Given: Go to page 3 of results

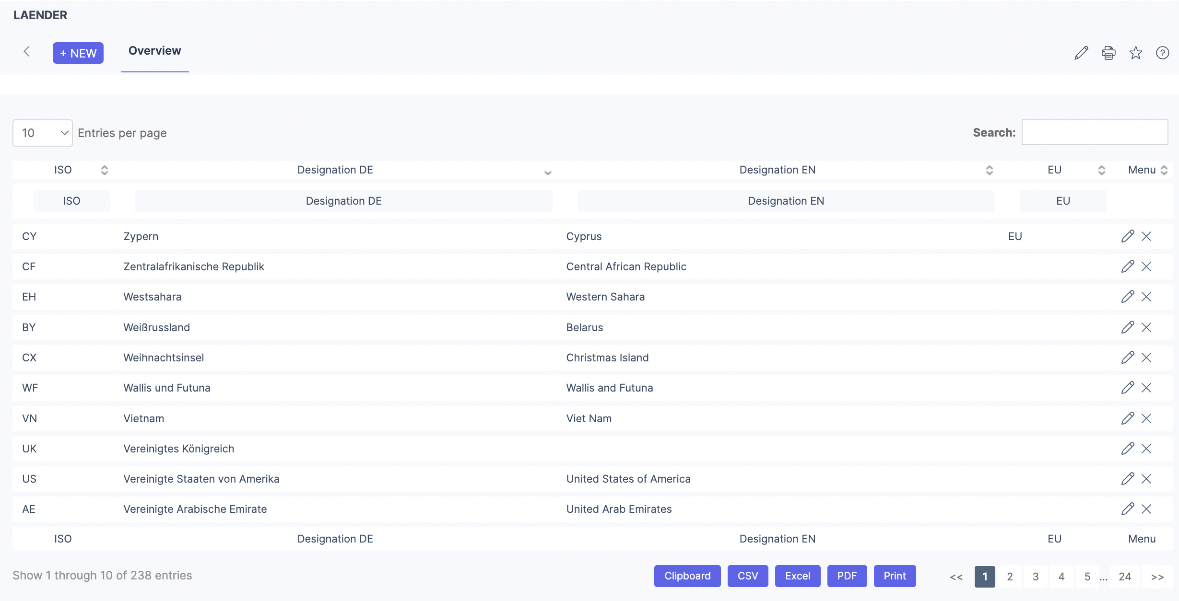Looking at the screenshot, I should (x=1036, y=577).
